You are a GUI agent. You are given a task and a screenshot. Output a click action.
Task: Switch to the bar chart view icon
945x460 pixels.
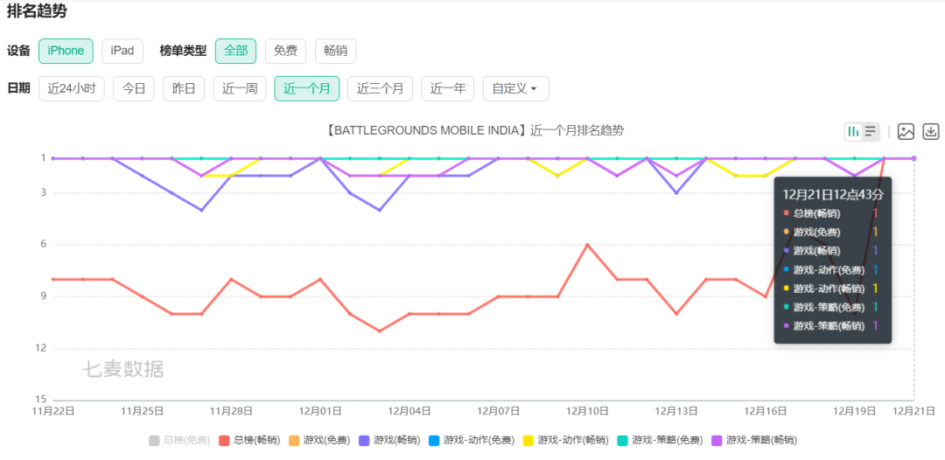click(x=853, y=131)
